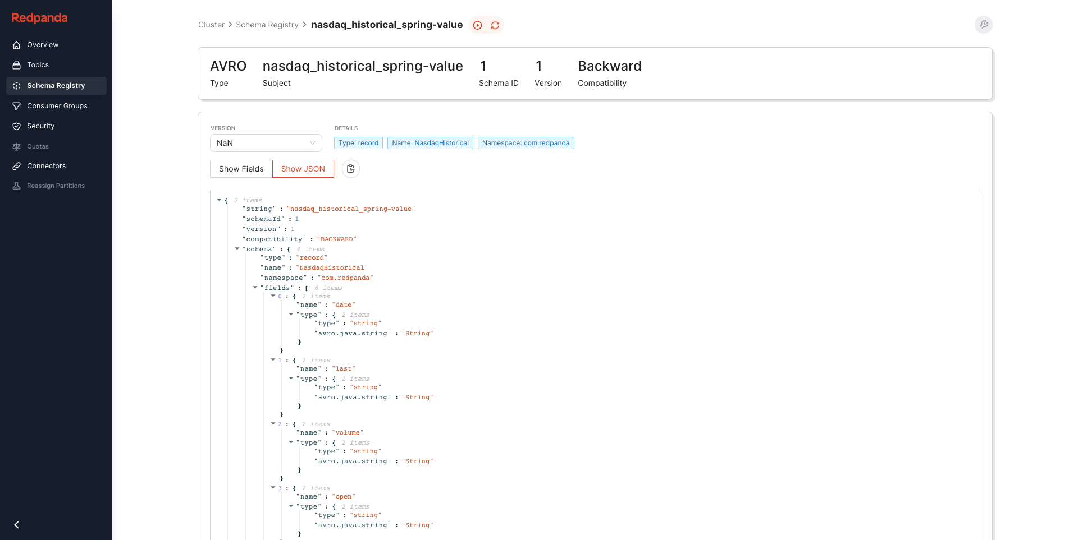
Task: Collapse the "type" node of open field
Action: pos(291,506)
